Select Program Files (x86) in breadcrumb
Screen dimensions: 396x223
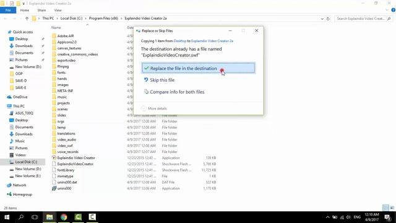[103, 19]
